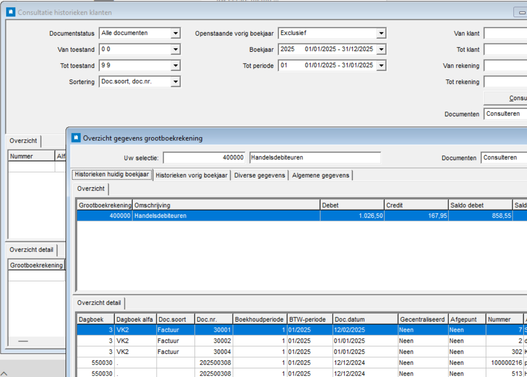Expand the Sortering combo box

pos(175,82)
